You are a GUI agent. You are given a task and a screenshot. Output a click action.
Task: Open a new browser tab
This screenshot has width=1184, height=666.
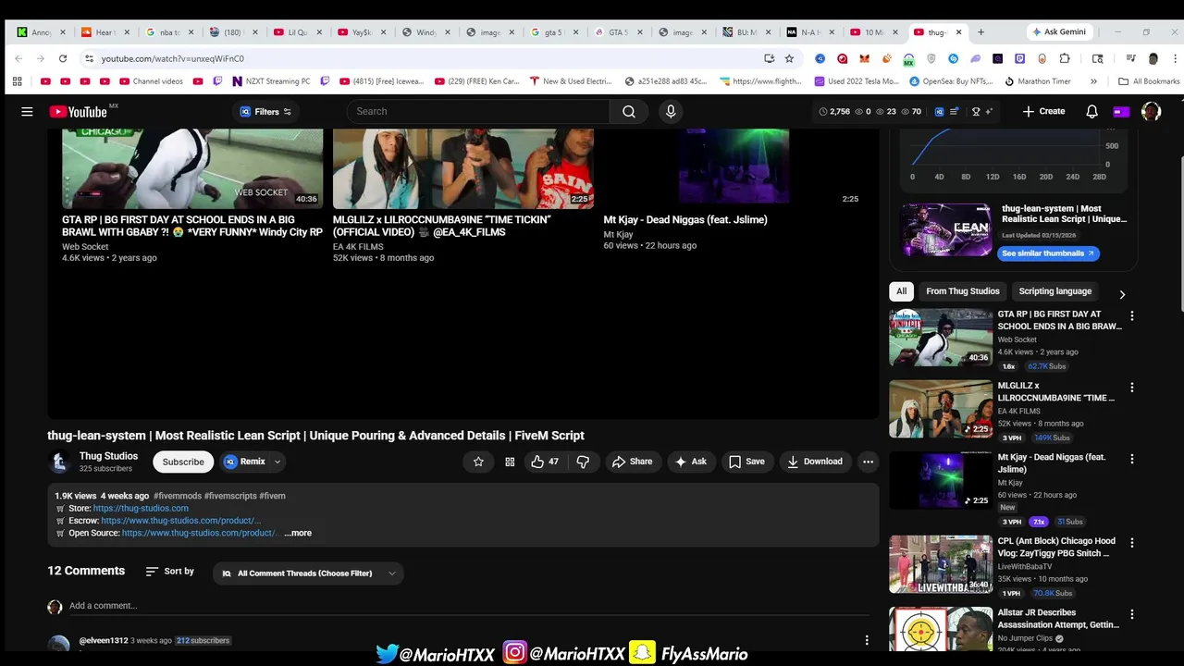pos(980,32)
